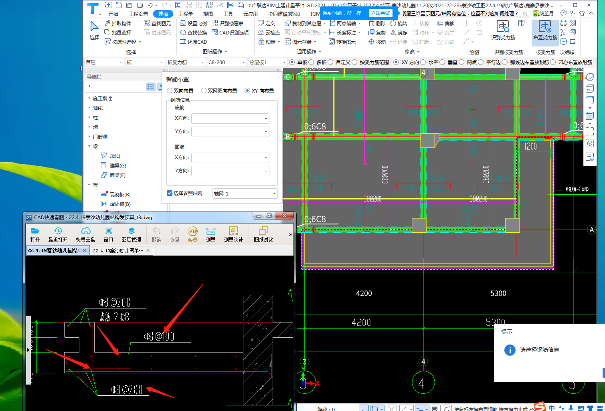The height and width of the screenshot is (411, 605).
Task: Open 底筋 X方向 dropdown
Action: click(230, 119)
